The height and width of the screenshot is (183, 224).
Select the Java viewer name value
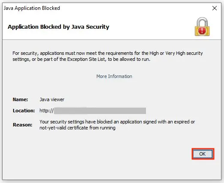tap(52, 99)
